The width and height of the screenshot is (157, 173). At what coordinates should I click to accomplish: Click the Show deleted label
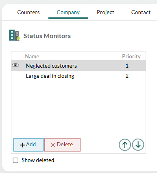(38, 160)
